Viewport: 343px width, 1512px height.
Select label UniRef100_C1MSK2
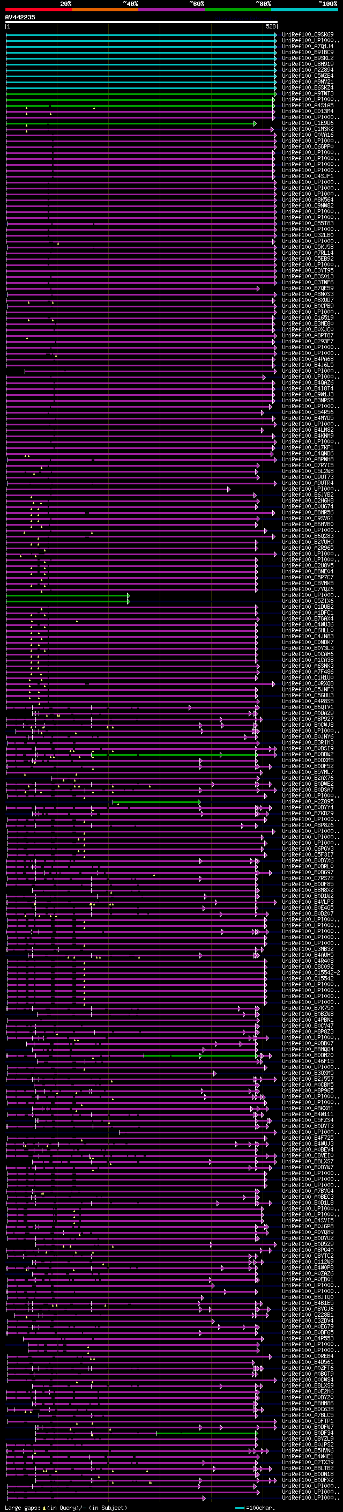pos(308,129)
